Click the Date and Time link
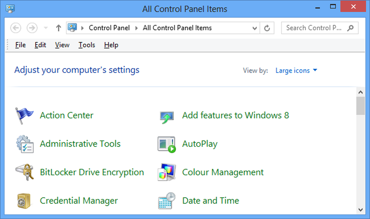370x219 pixels. point(211,201)
